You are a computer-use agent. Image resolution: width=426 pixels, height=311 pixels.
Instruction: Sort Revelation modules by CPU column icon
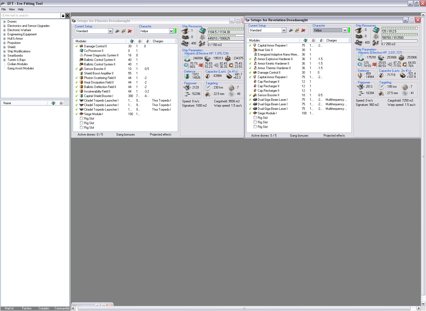(305, 40)
